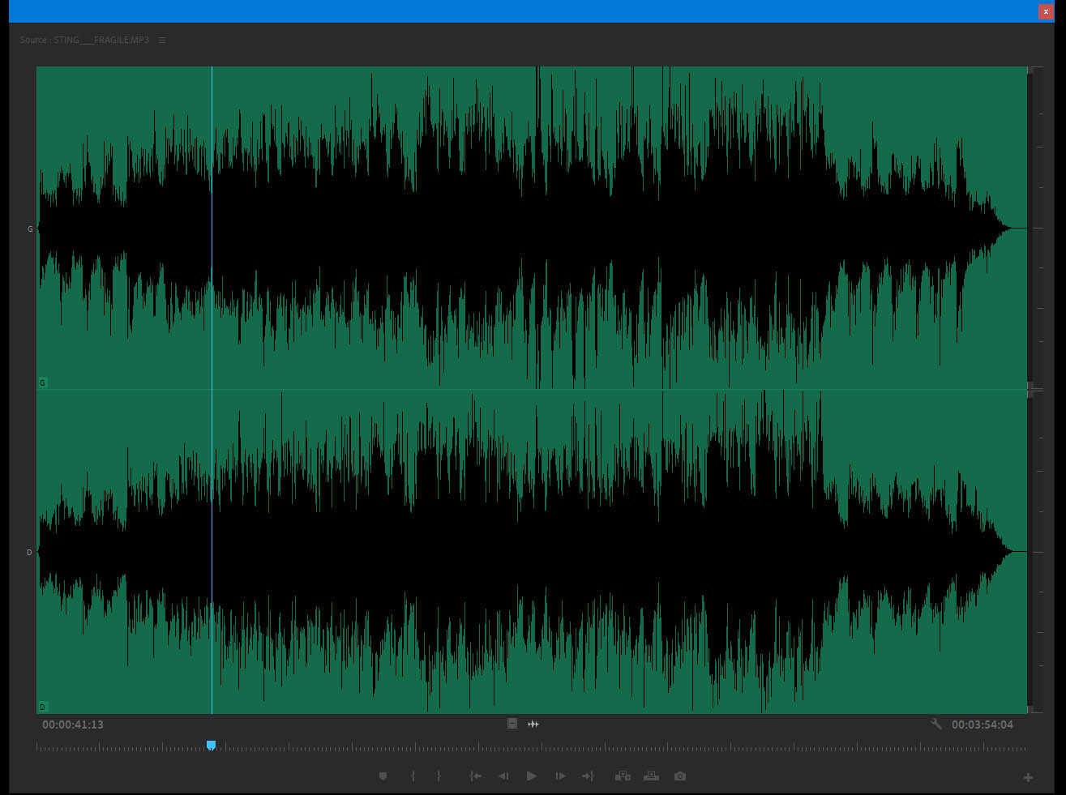Click the Go to In point button

pos(476,776)
